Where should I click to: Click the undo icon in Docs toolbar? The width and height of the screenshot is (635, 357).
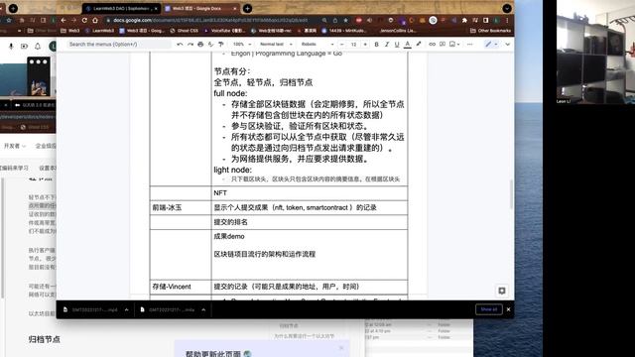point(180,44)
